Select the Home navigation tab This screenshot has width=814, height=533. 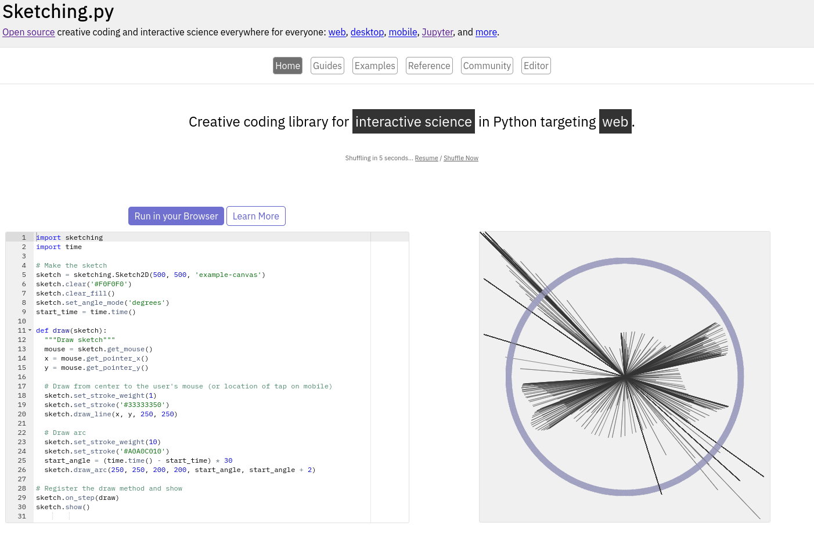(x=287, y=66)
